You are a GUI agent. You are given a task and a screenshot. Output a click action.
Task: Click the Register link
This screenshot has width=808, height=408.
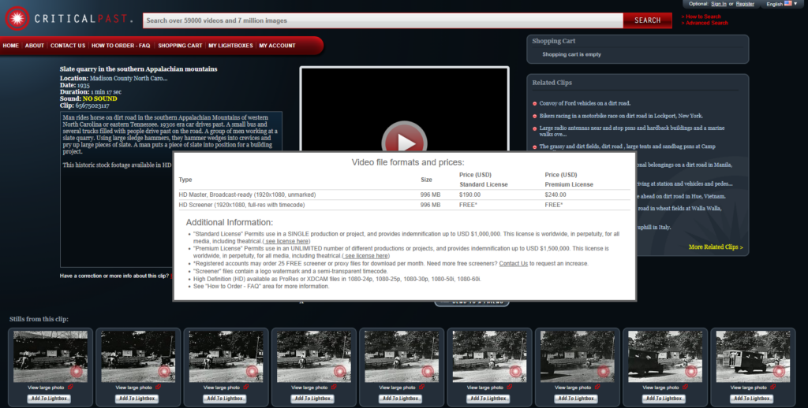pyautogui.click(x=745, y=4)
